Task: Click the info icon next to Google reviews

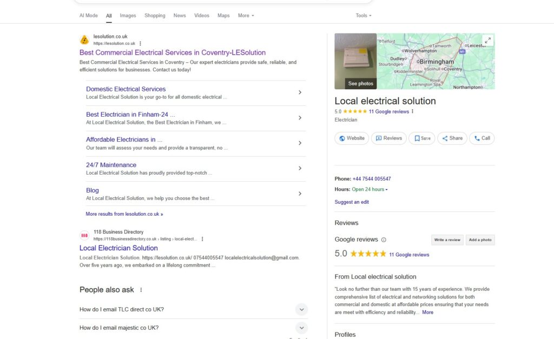Action: [x=384, y=240]
